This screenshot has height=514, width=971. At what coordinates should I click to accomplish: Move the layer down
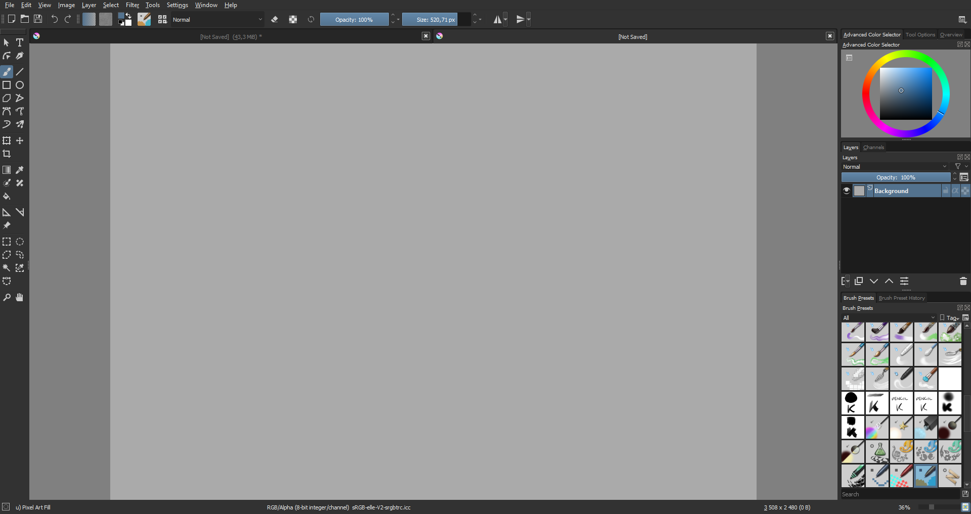(x=874, y=281)
